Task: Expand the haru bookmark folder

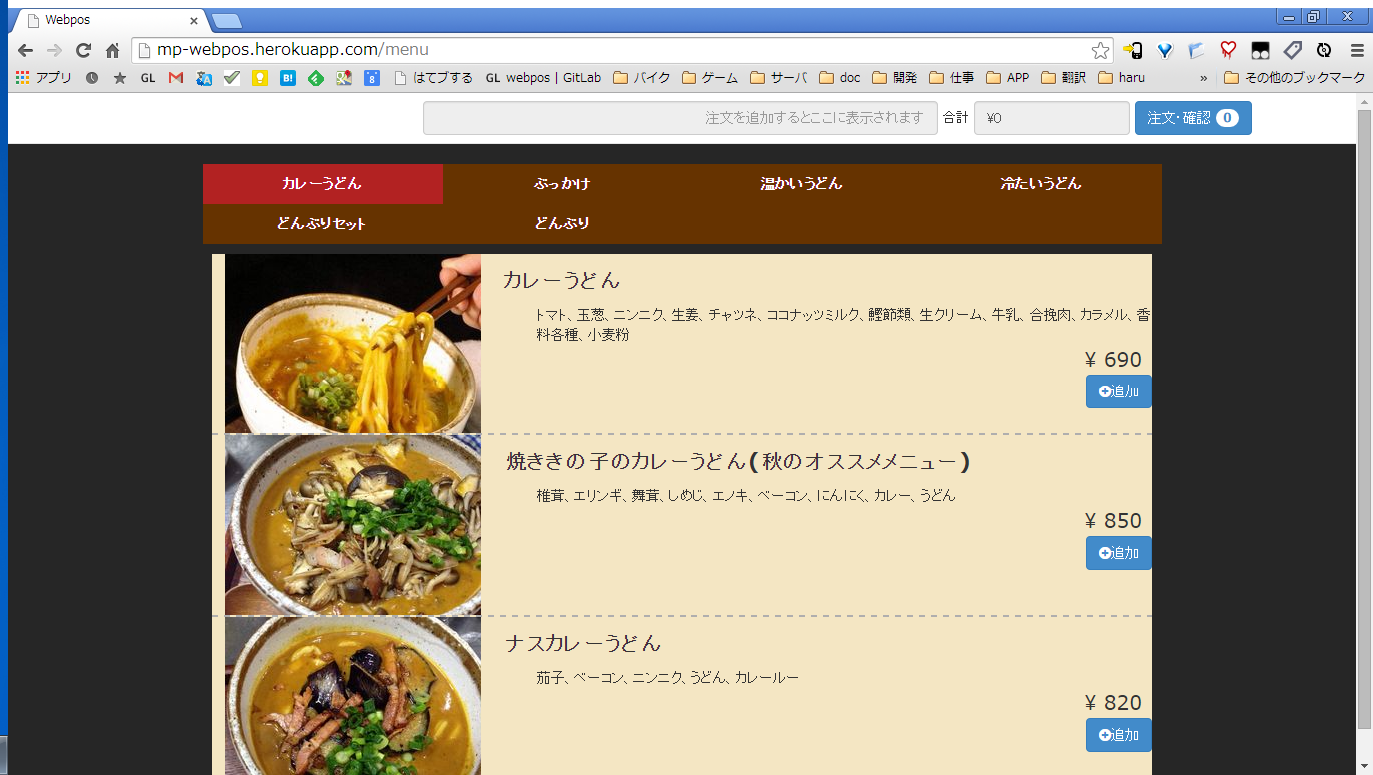Action: tap(1121, 77)
